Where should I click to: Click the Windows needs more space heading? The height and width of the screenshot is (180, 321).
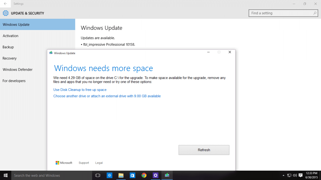(x=103, y=68)
